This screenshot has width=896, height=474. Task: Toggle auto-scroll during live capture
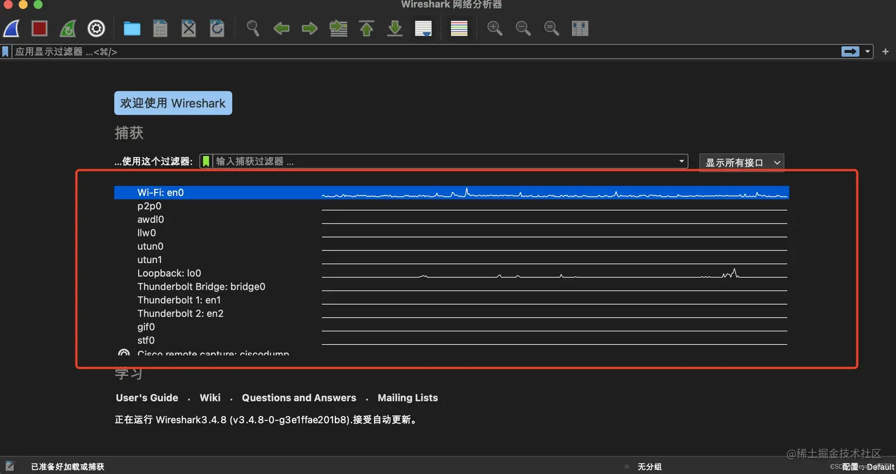(423, 28)
